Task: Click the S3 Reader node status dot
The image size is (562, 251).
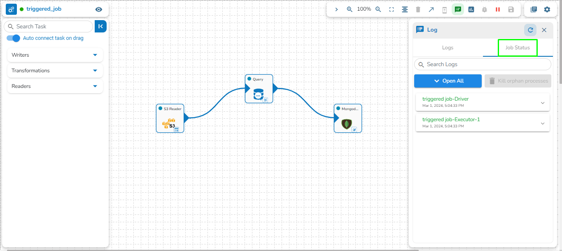Action: 160,108
